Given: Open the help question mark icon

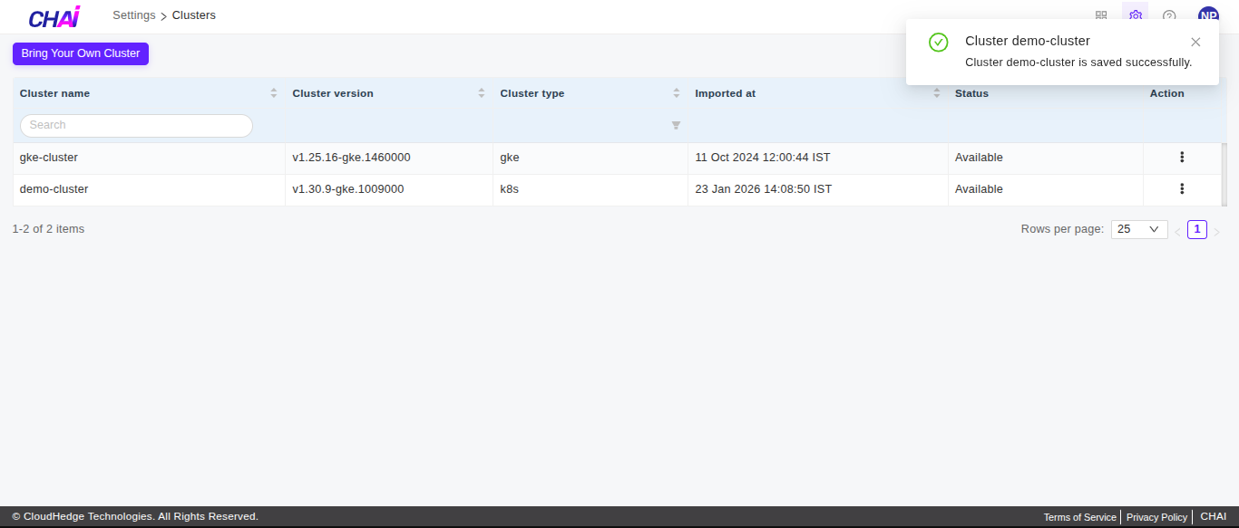Looking at the screenshot, I should (1169, 15).
